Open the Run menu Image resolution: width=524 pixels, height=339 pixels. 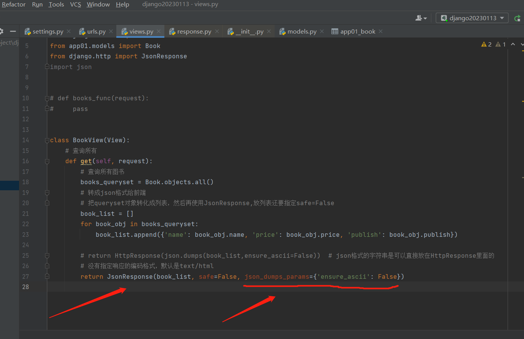pos(37,5)
